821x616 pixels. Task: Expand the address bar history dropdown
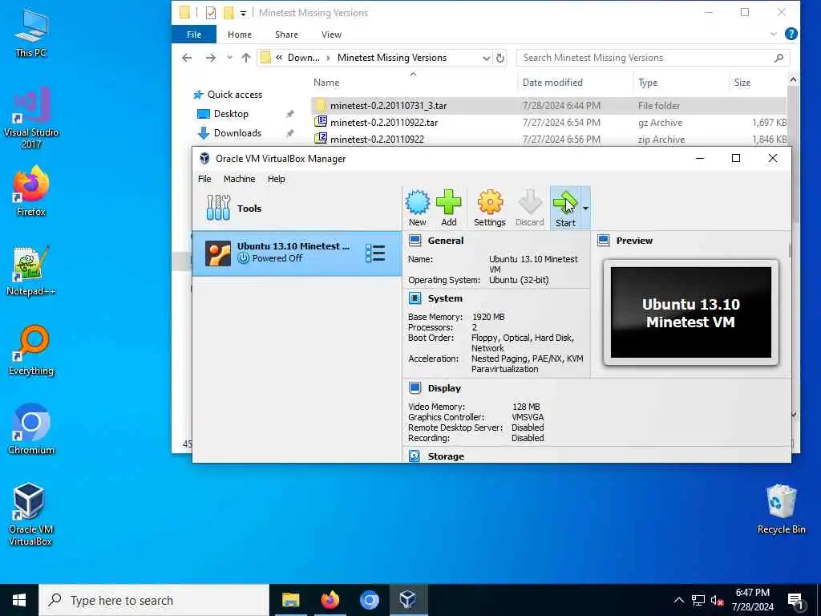coord(487,58)
